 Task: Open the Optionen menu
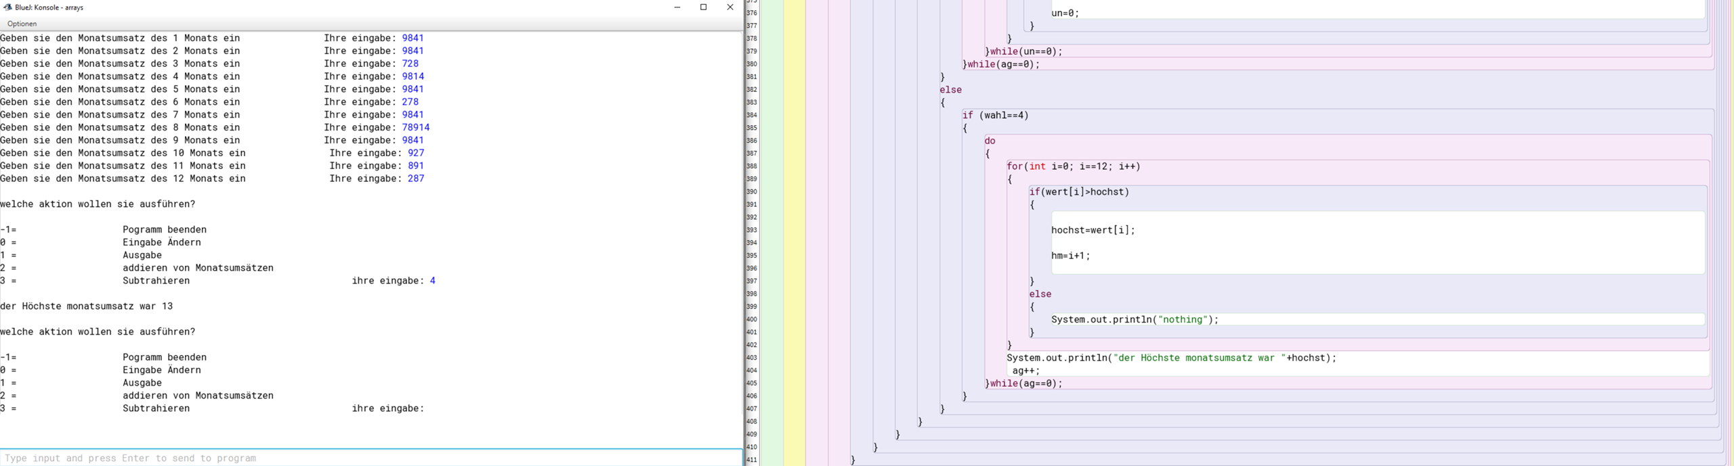click(22, 24)
